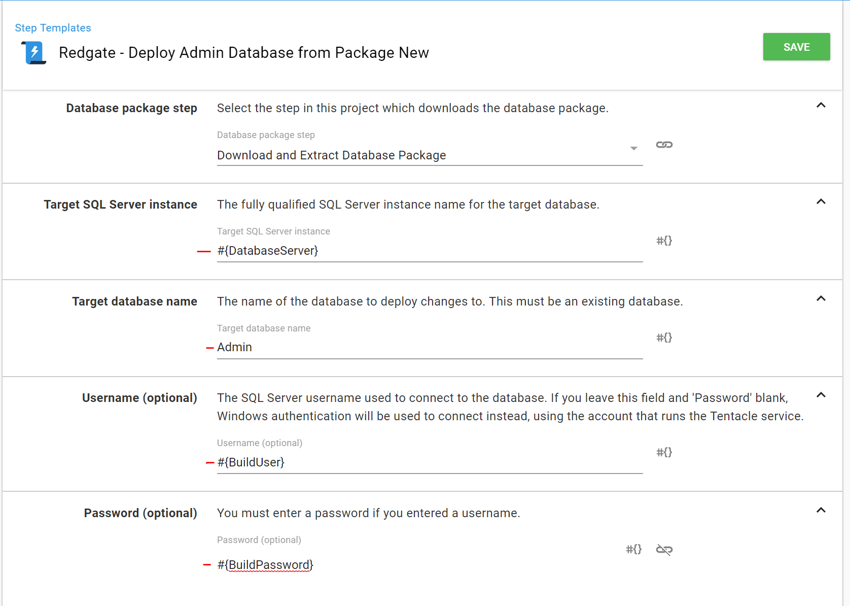Collapse the Password (optional) section
The image size is (850, 606).
point(821,511)
